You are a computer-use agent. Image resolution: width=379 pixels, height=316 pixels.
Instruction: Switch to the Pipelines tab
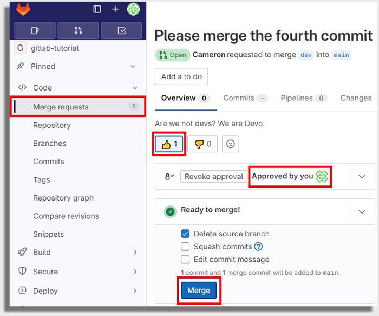[x=297, y=98]
